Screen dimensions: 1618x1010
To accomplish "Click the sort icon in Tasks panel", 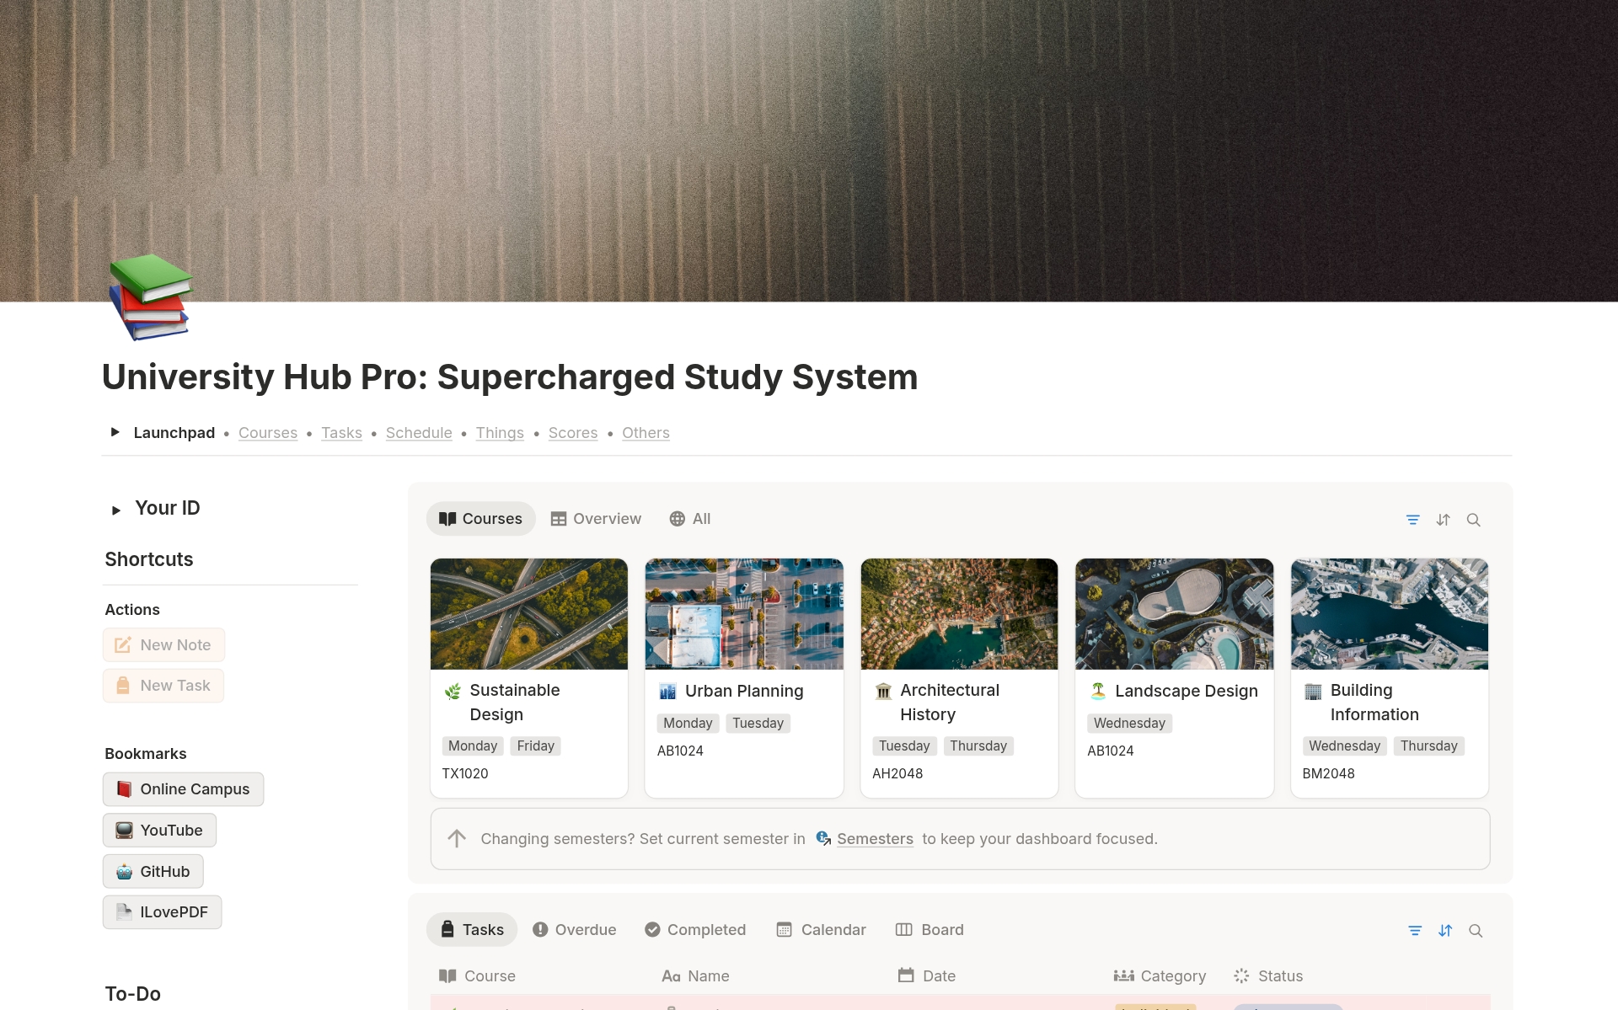I will click(x=1445, y=931).
